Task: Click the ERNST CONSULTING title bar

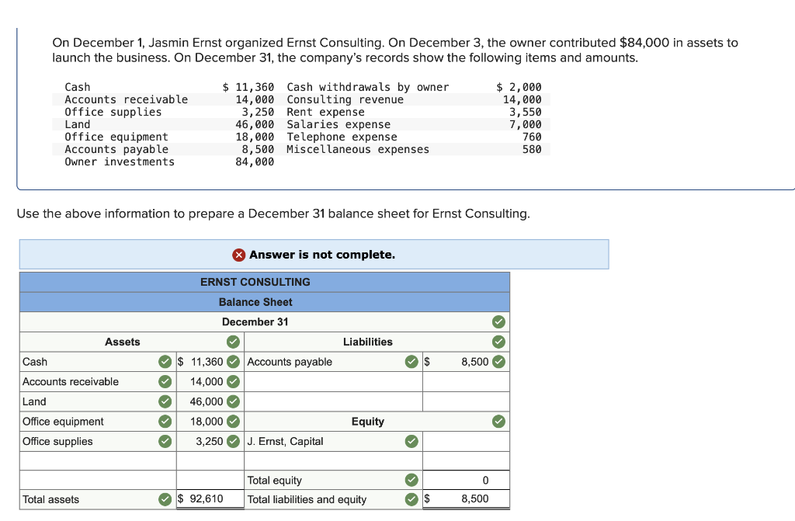Action: coord(256,282)
